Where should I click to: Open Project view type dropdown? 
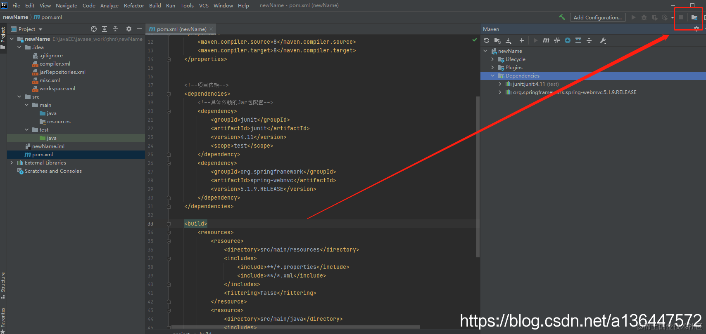coord(40,29)
